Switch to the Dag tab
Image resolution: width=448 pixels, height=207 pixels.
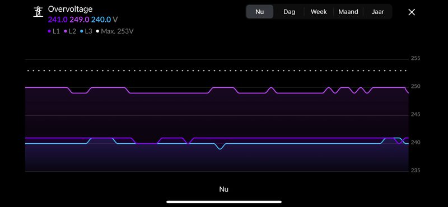tap(289, 12)
